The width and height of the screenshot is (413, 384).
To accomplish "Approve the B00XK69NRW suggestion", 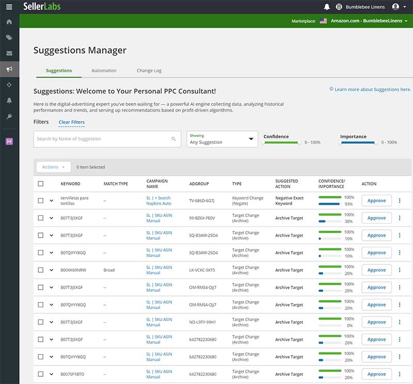I will tap(376, 270).
